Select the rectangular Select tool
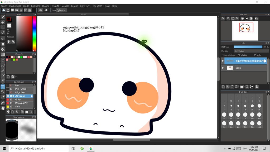Image resolution: width=270 pixels, height=152 pixels. click(x=3, y=60)
